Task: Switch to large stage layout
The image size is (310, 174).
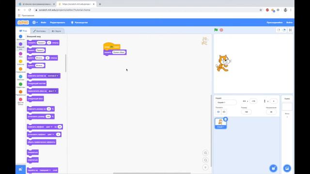Action: click(284, 30)
